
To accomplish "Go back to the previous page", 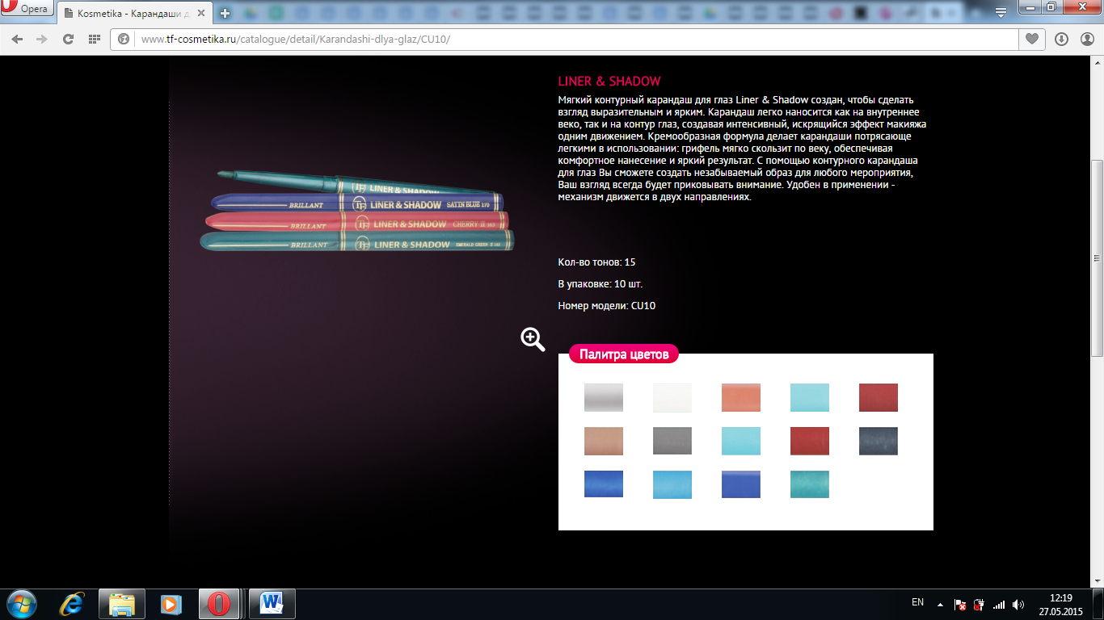I will point(18,39).
